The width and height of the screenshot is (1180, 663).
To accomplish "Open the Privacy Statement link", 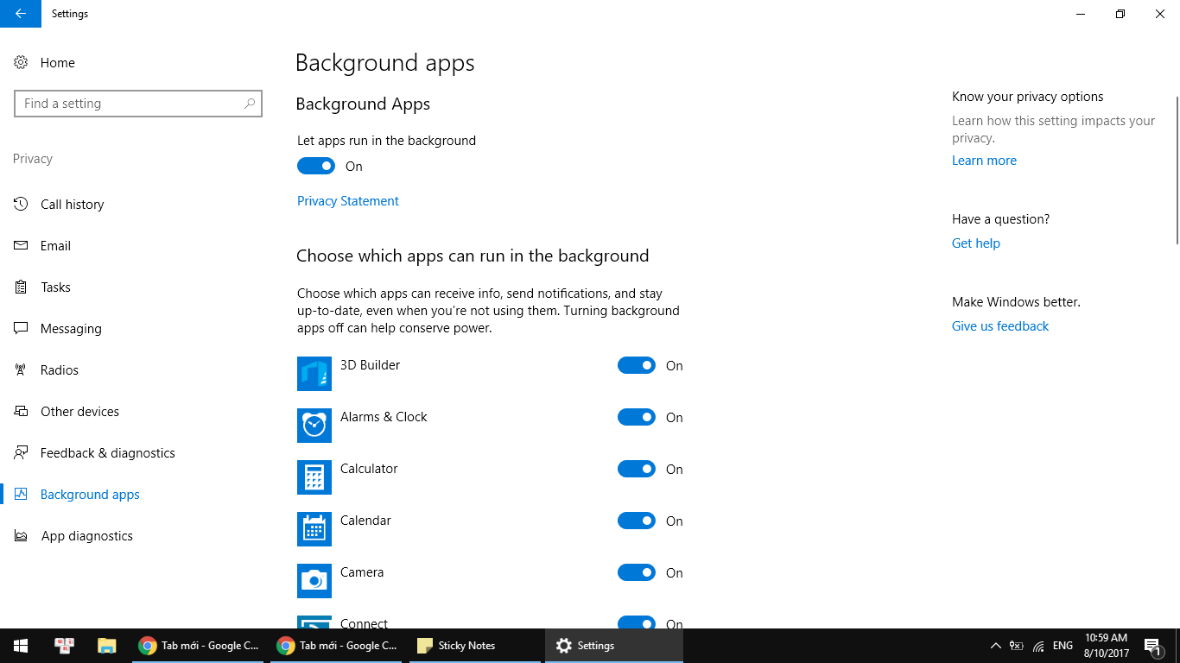I will click(x=348, y=201).
